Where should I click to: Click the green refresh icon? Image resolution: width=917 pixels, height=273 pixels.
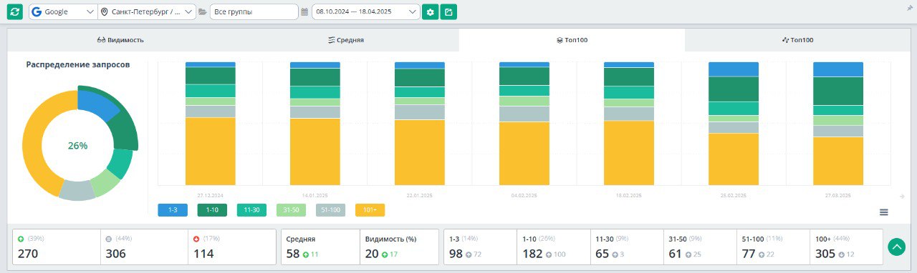pyautogui.click(x=15, y=12)
